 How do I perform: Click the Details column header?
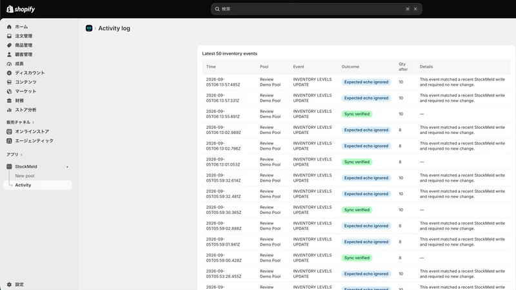click(x=426, y=66)
